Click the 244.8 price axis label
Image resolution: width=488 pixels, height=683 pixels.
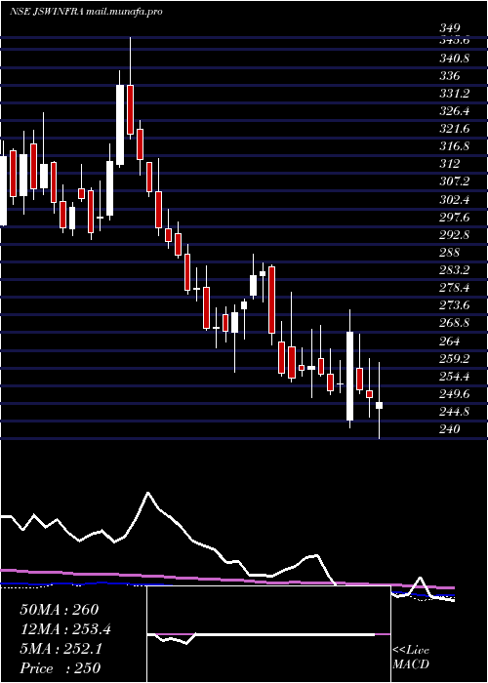coord(454,412)
